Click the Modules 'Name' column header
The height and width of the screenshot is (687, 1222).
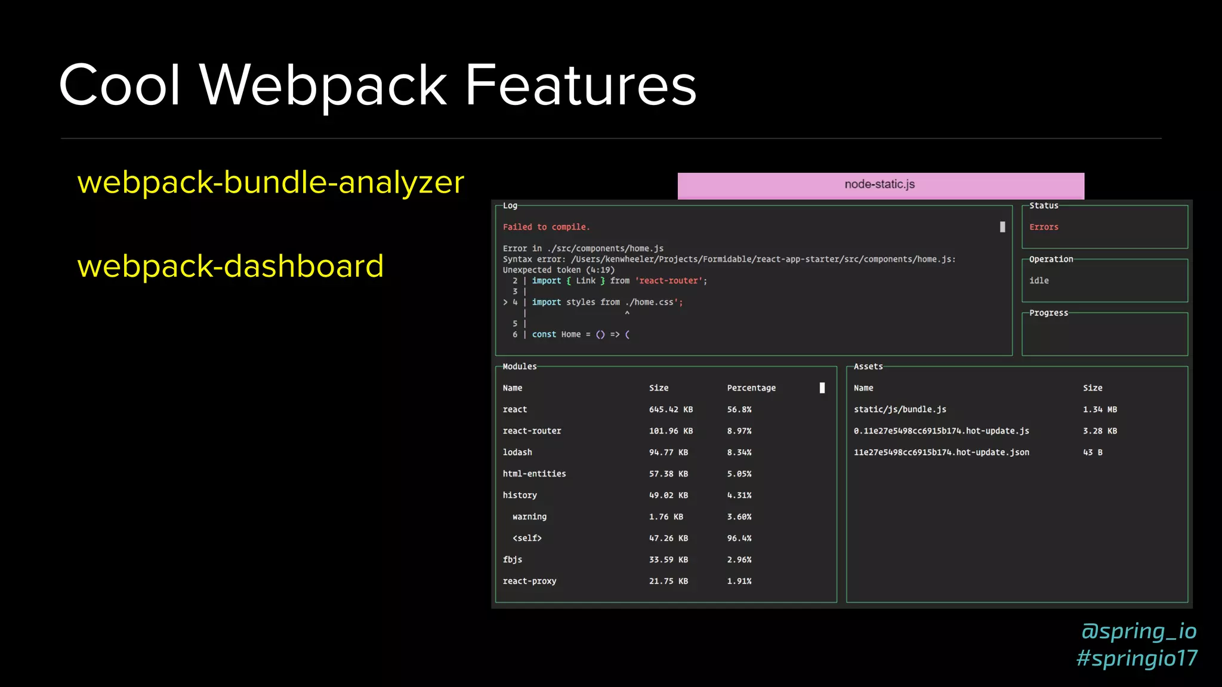pos(512,388)
